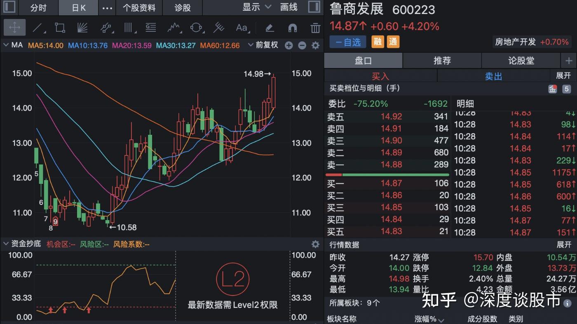Select the rectangle drawing tool
The width and height of the screenshot is (577, 324).
tap(60, 28)
